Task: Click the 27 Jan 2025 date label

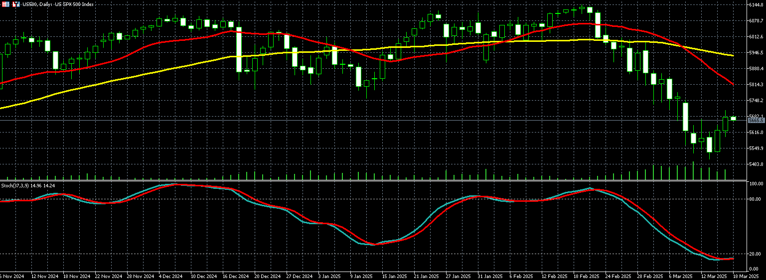Action: pyautogui.click(x=459, y=276)
